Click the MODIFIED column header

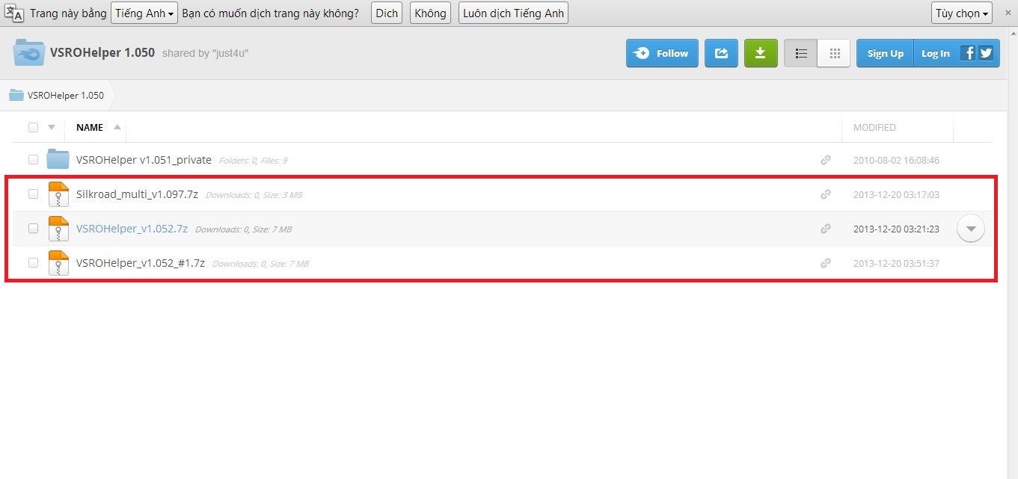click(874, 128)
